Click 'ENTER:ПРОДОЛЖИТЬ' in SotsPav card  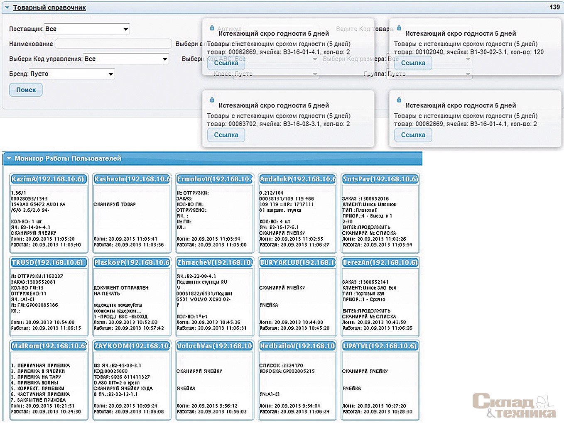click(366, 227)
